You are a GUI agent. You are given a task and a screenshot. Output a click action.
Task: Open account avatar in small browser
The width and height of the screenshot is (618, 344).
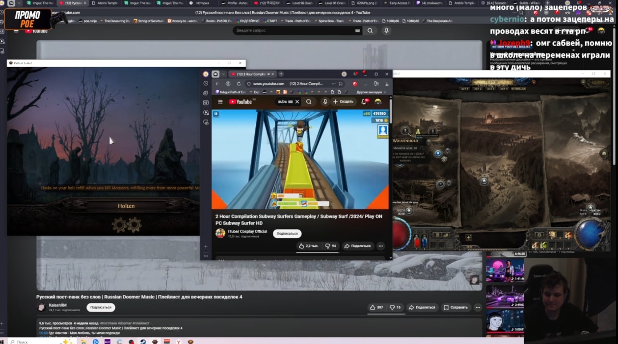[378, 102]
